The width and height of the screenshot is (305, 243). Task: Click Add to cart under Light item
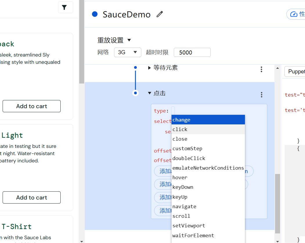[32, 197]
